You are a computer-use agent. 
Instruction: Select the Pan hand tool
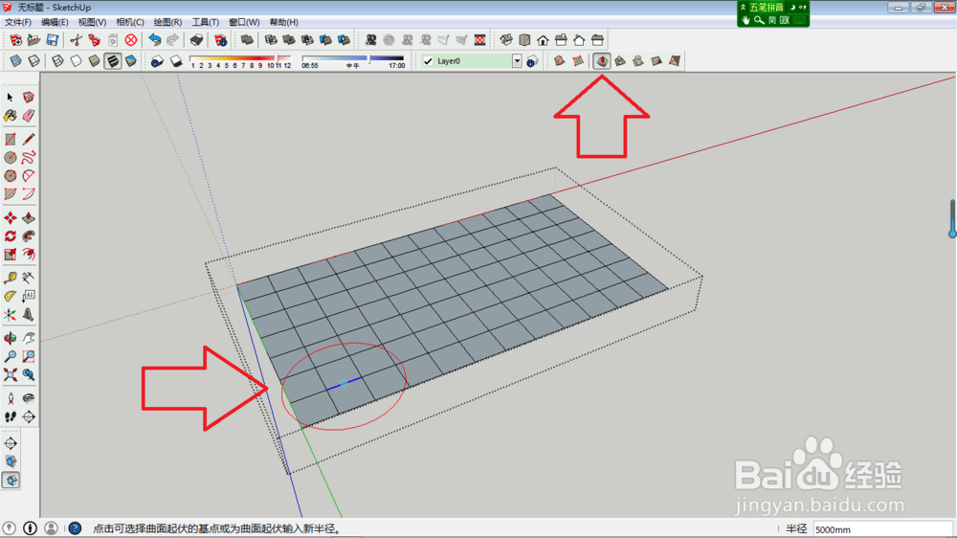click(29, 338)
